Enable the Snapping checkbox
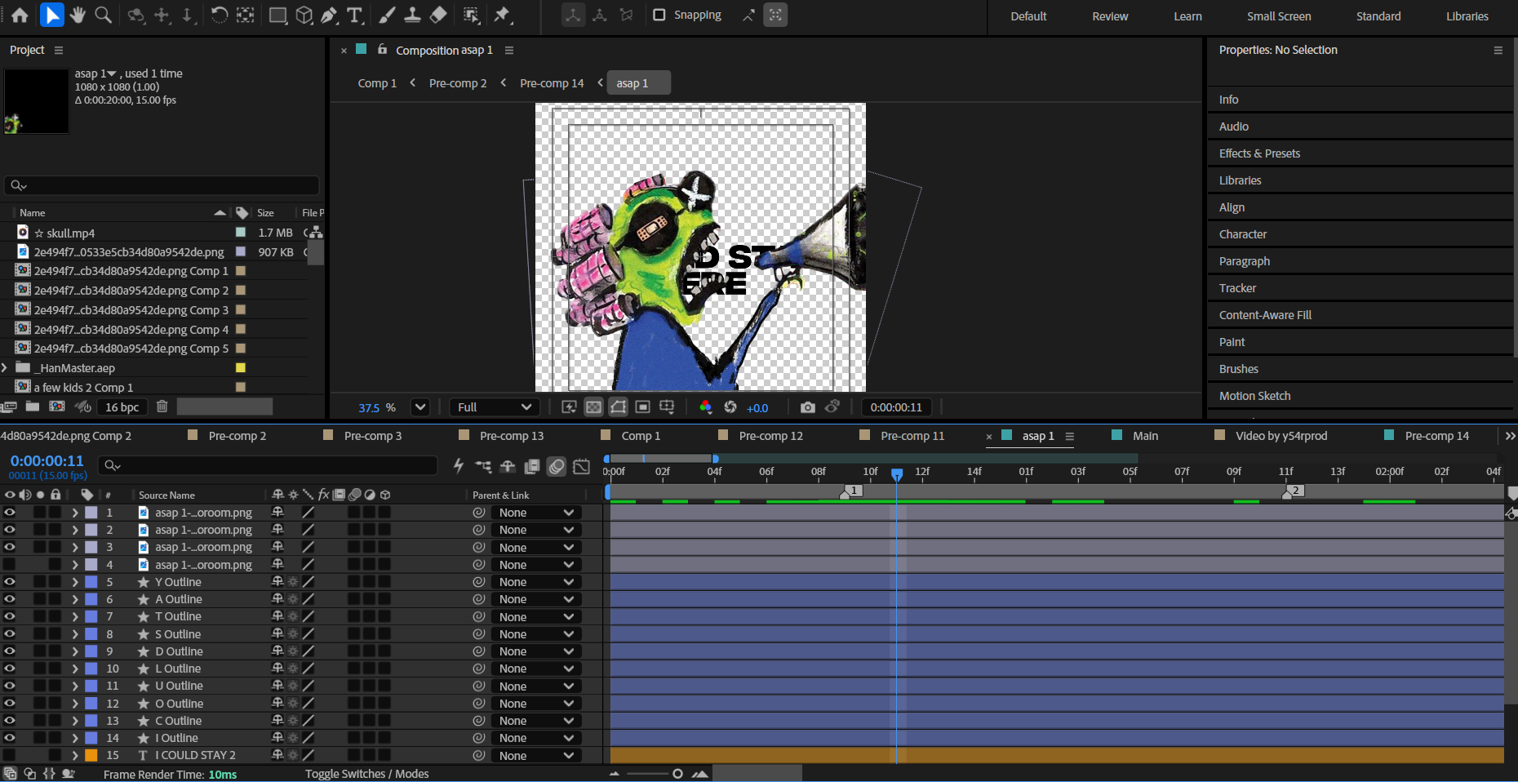The image size is (1518, 782). tap(659, 15)
